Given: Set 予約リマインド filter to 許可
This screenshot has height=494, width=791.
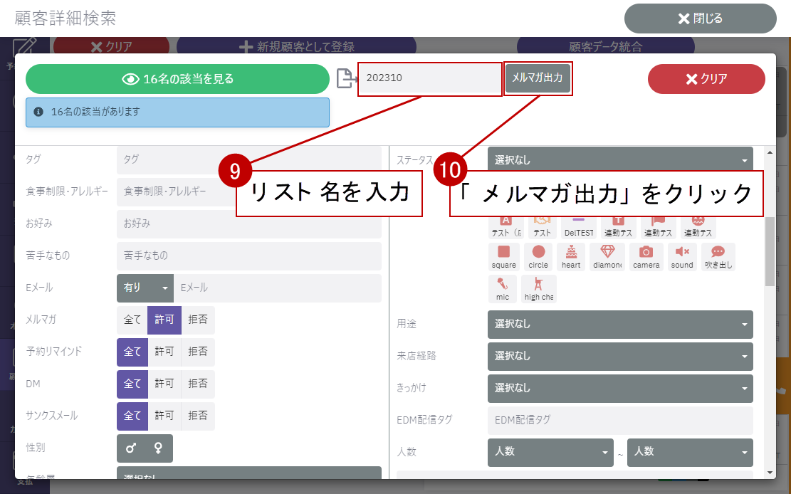Looking at the screenshot, I should click(x=164, y=352).
